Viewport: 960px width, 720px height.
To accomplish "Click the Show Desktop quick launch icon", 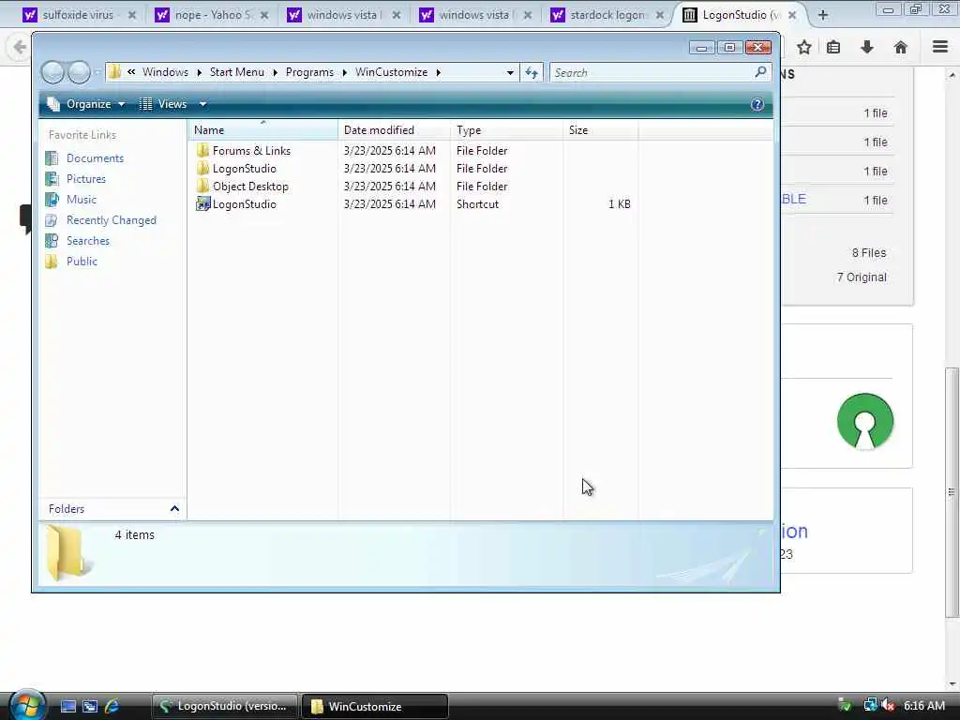I will pos(68,707).
